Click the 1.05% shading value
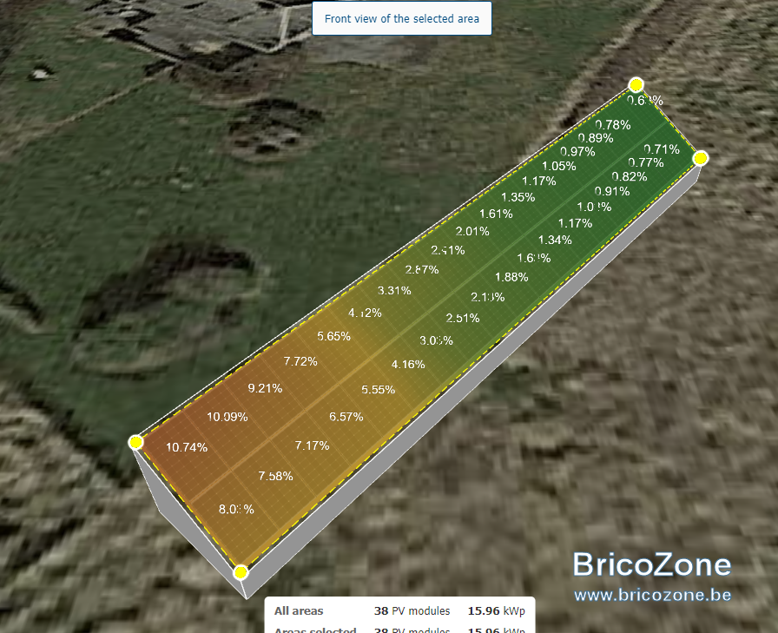The image size is (778, 633). coord(558,166)
